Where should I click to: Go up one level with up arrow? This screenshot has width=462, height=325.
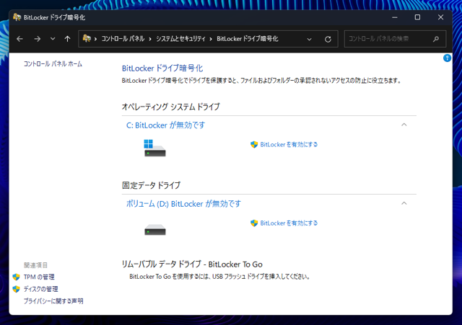[x=67, y=39]
